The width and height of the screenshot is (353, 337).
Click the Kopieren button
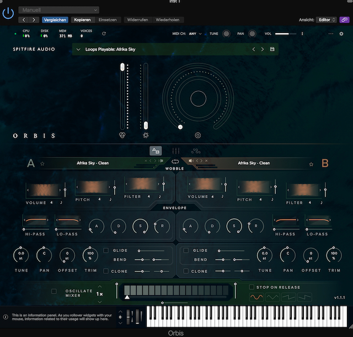pos(82,20)
